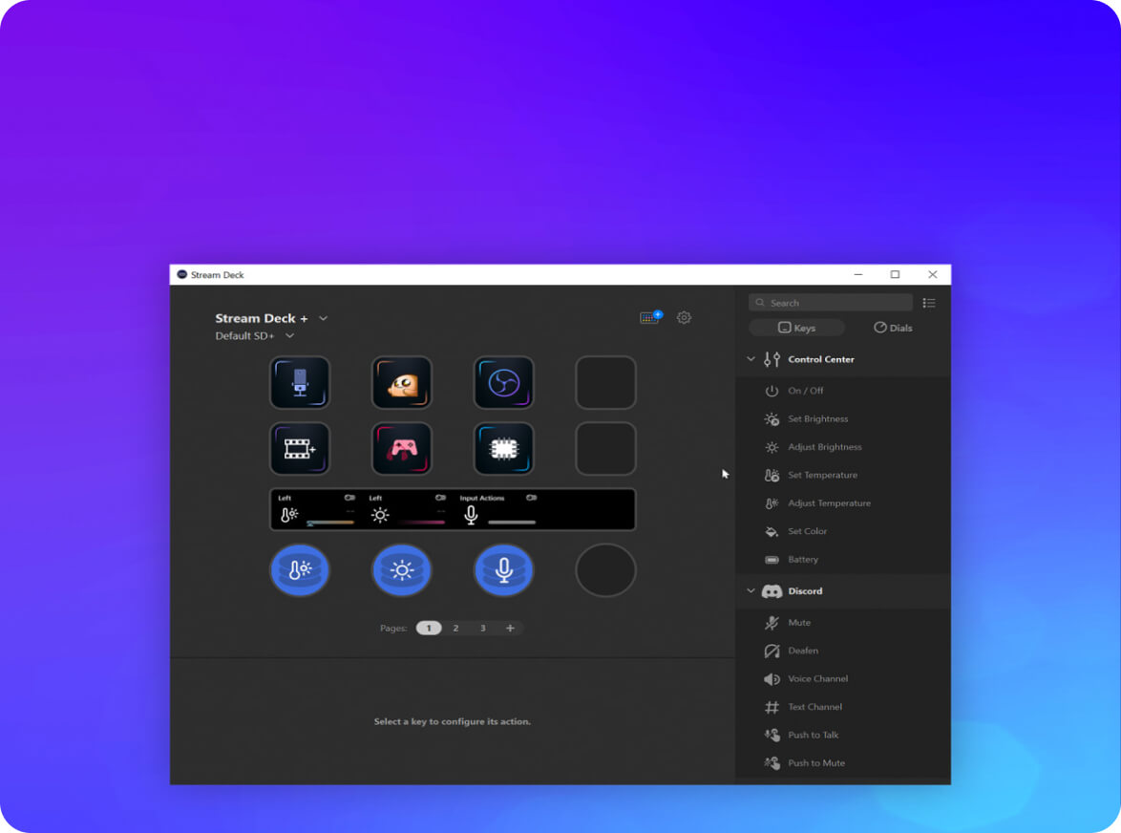Select the pink game controller key
Screen dimensions: 1121x833
[402, 448]
